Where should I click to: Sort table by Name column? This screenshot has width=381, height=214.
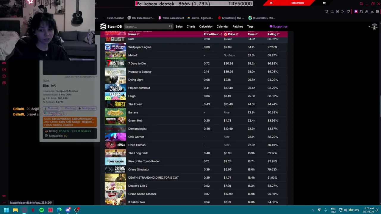point(134,34)
